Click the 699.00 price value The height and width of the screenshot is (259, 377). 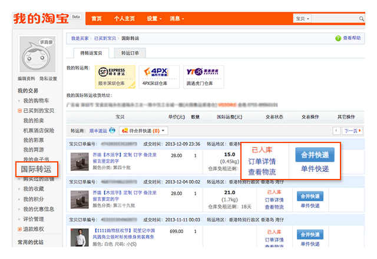click(x=177, y=231)
